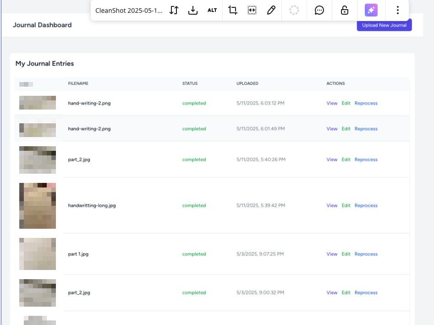434x325 pixels.
Task: Click the Upload New Journal button
Action: pos(384,25)
